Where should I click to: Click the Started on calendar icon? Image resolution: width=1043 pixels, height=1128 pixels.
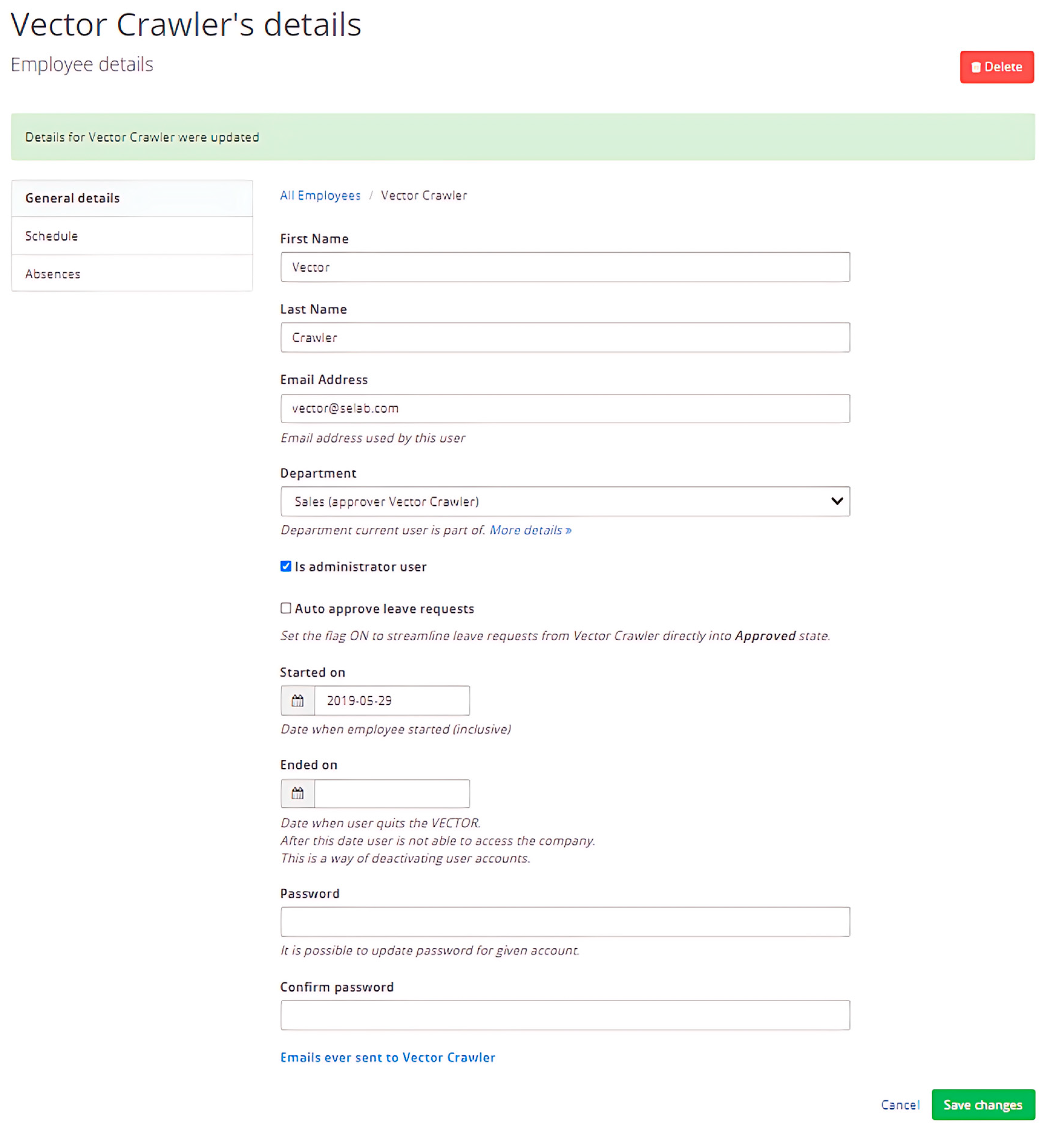coord(297,701)
